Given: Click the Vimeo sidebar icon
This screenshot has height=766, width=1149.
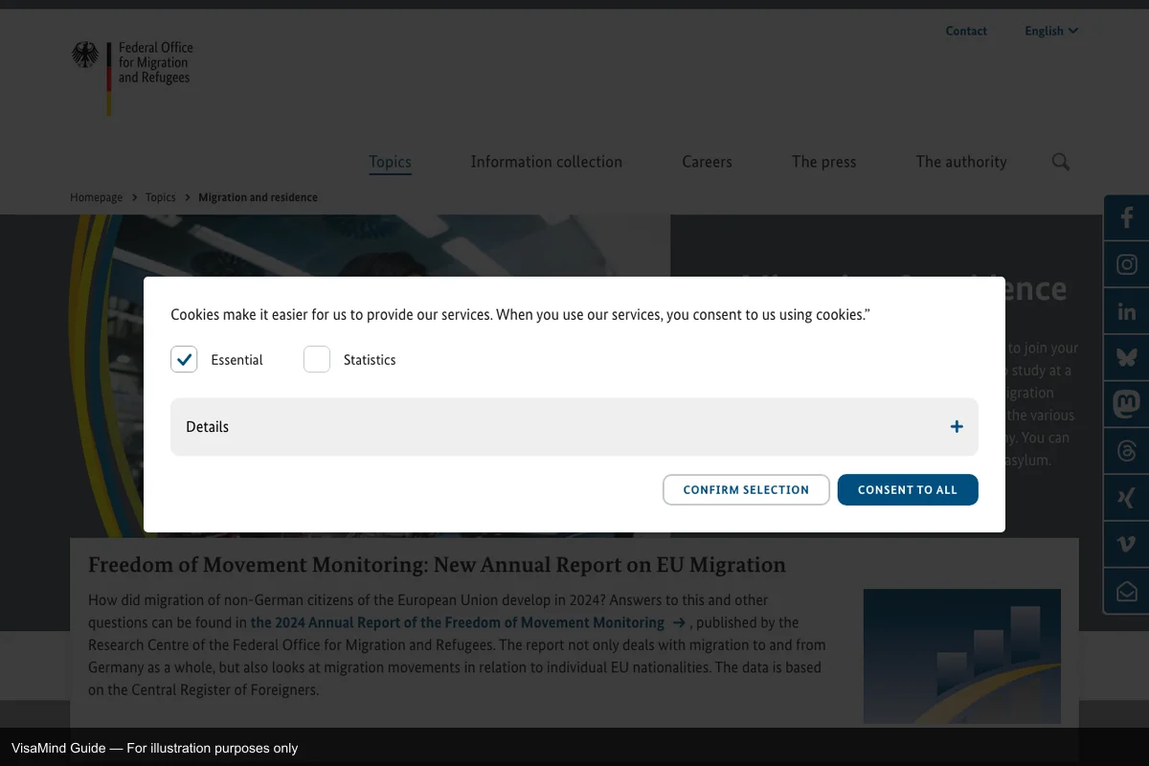Looking at the screenshot, I should tap(1127, 545).
